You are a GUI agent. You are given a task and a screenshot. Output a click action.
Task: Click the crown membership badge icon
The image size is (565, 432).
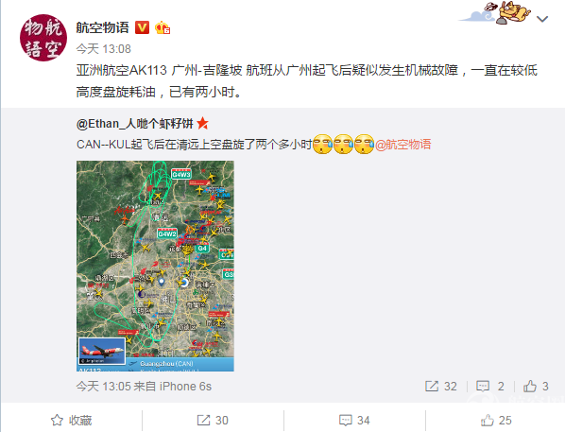pos(163,27)
